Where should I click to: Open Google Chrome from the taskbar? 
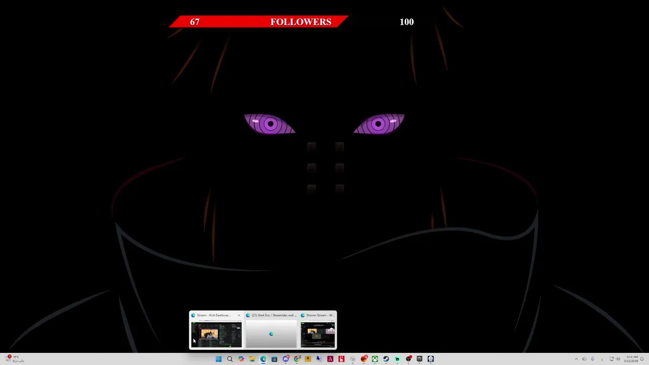coord(297,359)
